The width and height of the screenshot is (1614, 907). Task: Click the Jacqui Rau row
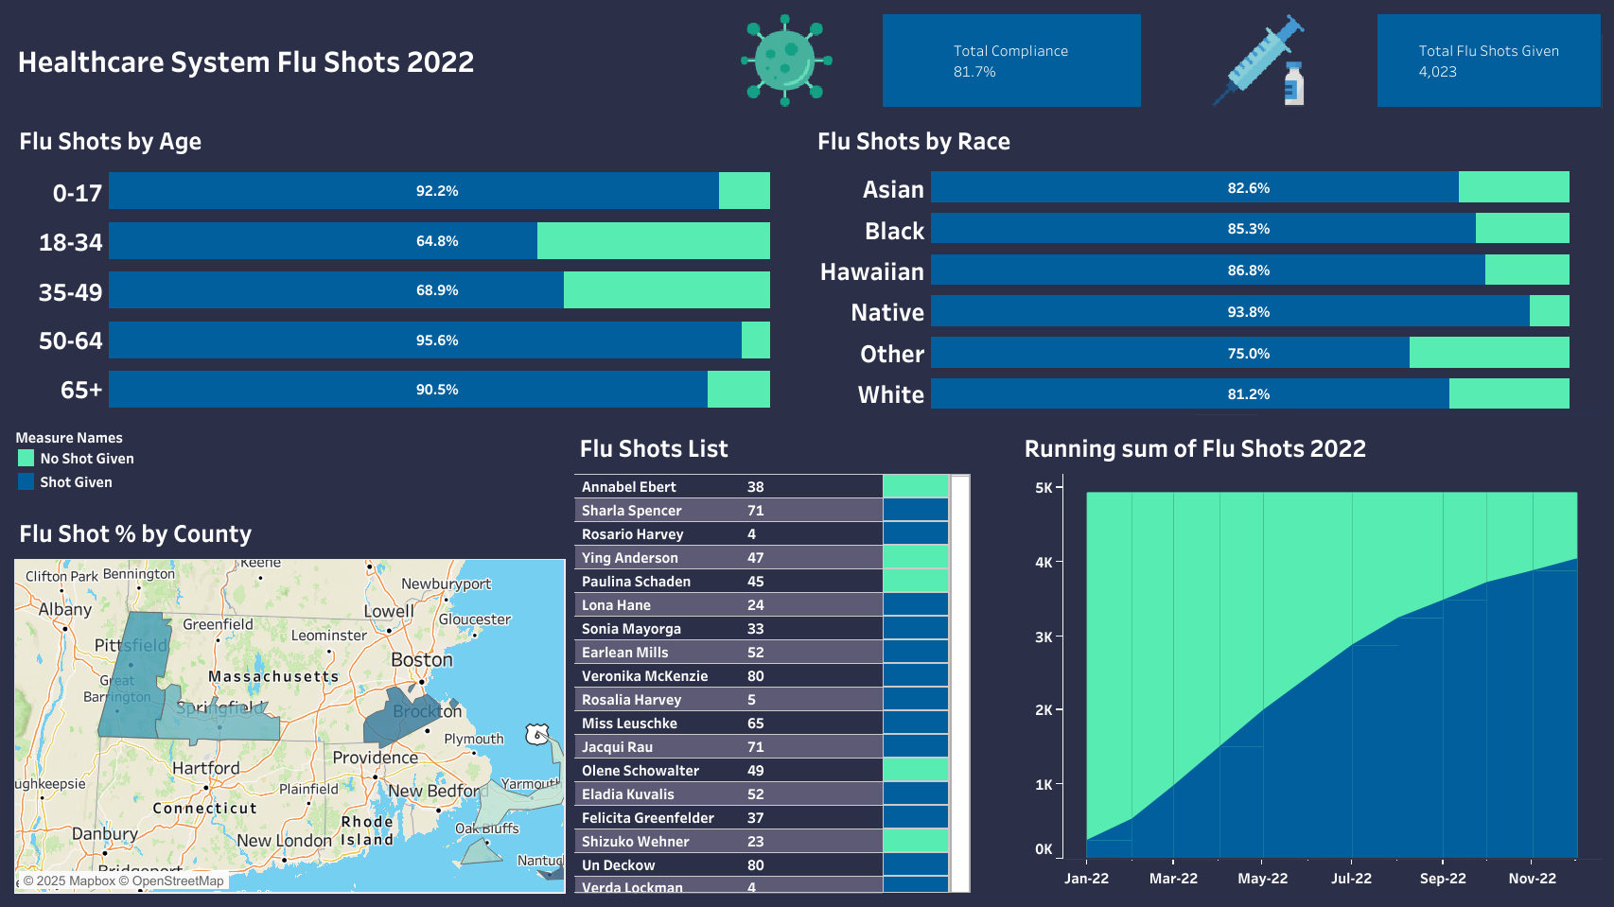click(x=761, y=746)
